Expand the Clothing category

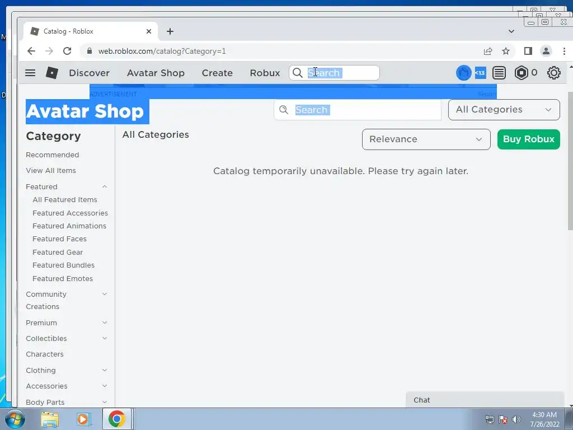click(105, 370)
